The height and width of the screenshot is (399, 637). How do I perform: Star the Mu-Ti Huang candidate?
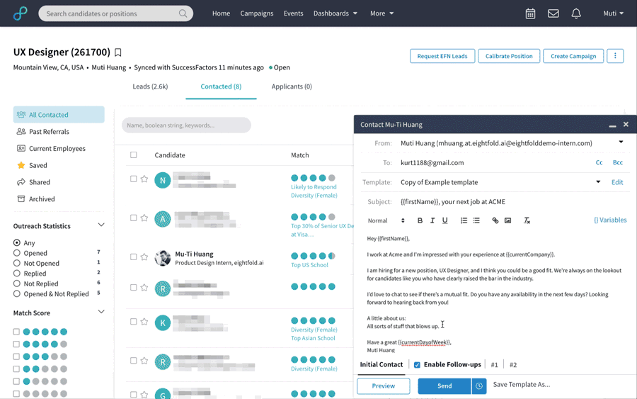point(144,257)
